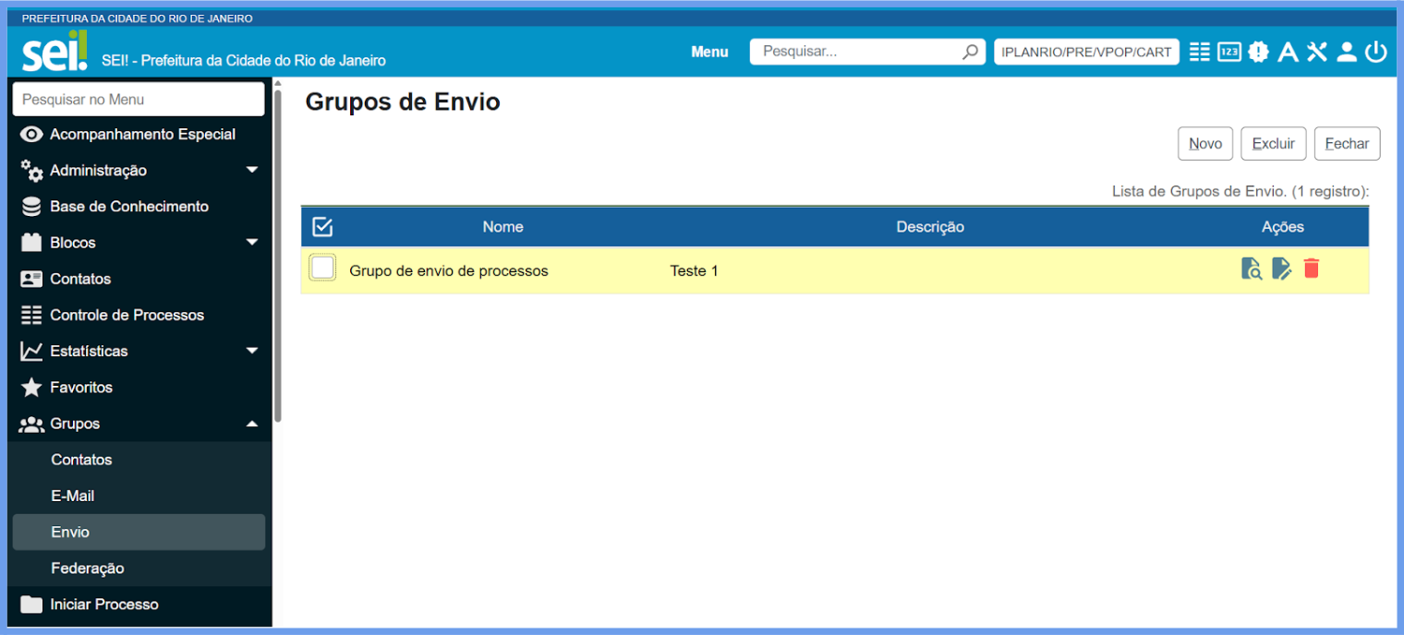
Task: Click the Fechar button
Action: tap(1347, 144)
